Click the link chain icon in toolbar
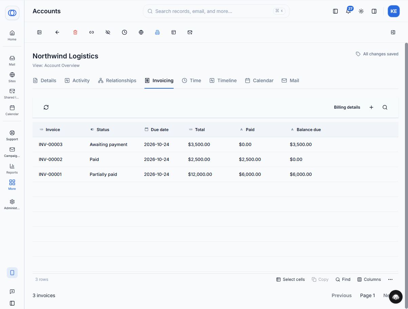 92,32
